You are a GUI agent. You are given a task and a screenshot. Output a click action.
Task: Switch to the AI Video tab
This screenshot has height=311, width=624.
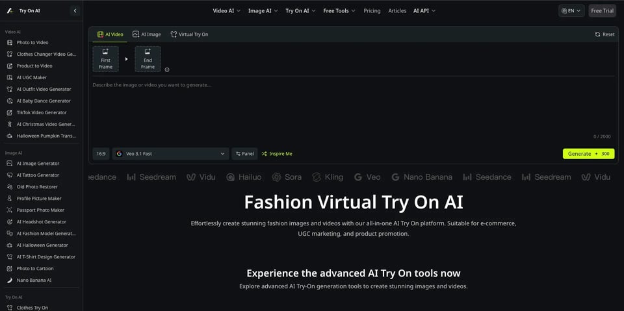point(110,34)
